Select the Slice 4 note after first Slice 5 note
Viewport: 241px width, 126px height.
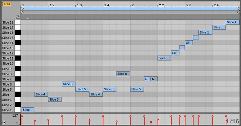point(96,94)
